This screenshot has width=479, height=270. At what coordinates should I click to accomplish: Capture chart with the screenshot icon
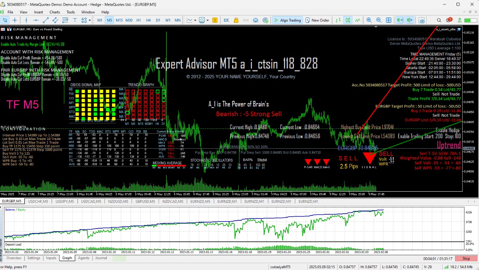[x=422, y=20]
